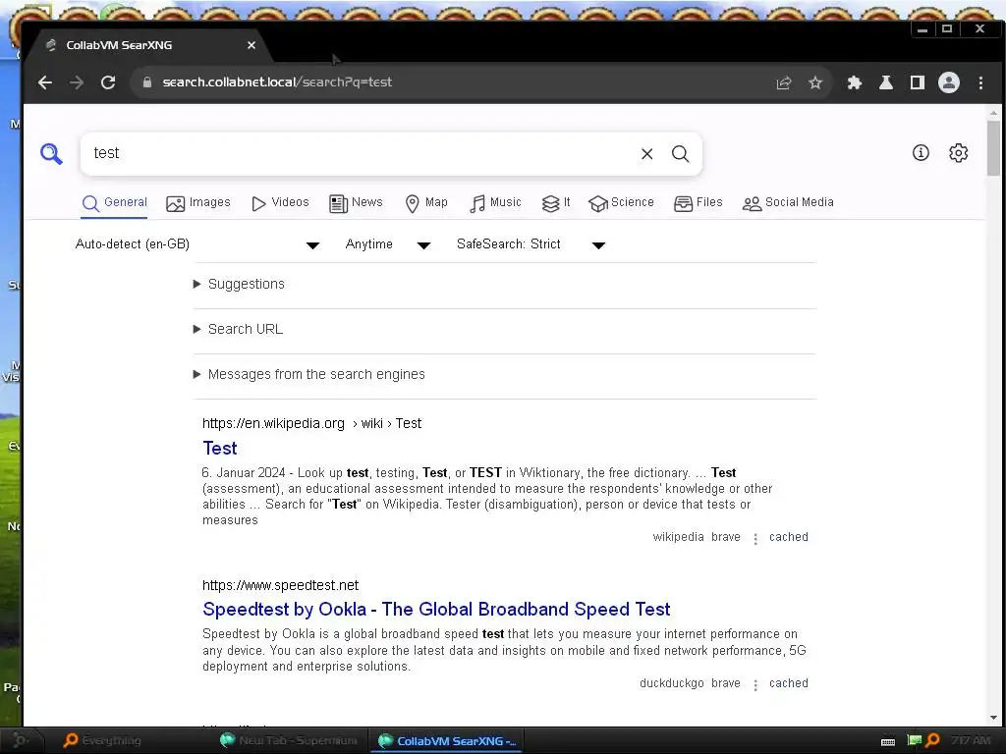The height and width of the screenshot is (754, 1006).
Task: Open the flask experiments icon
Action: click(x=886, y=82)
